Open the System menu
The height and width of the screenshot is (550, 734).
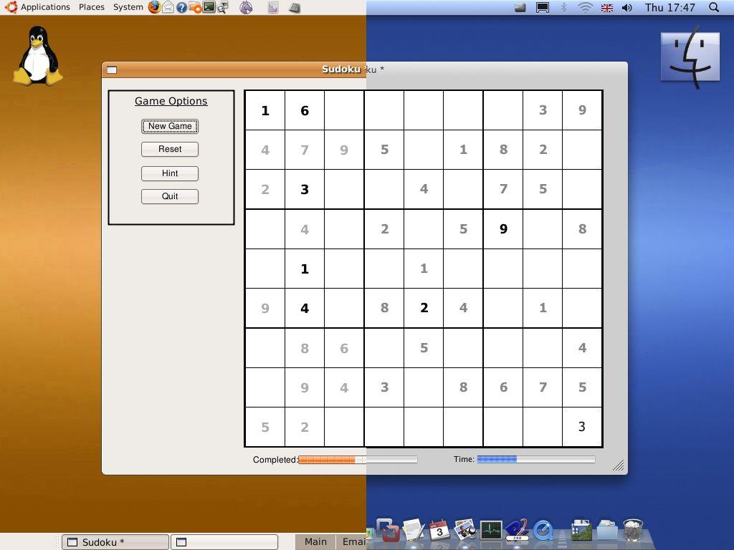coord(128,7)
